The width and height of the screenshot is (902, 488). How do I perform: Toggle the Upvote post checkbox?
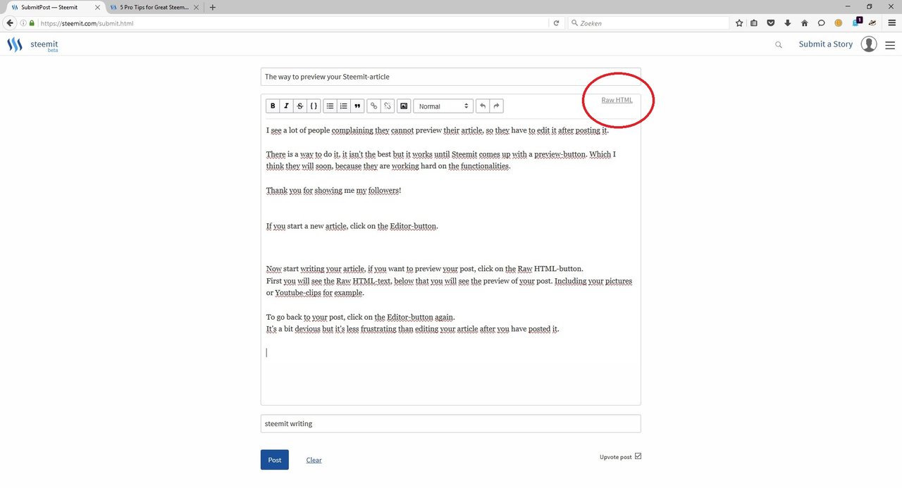coord(638,456)
